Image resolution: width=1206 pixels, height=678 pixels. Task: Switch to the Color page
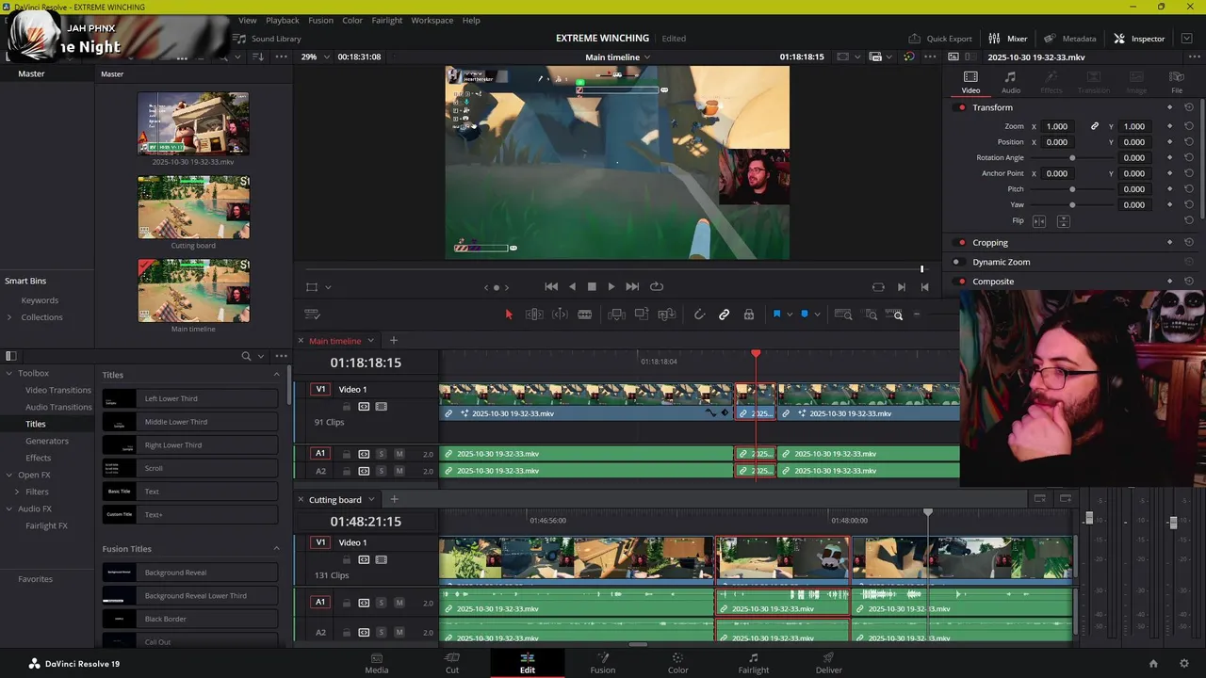click(677, 663)
